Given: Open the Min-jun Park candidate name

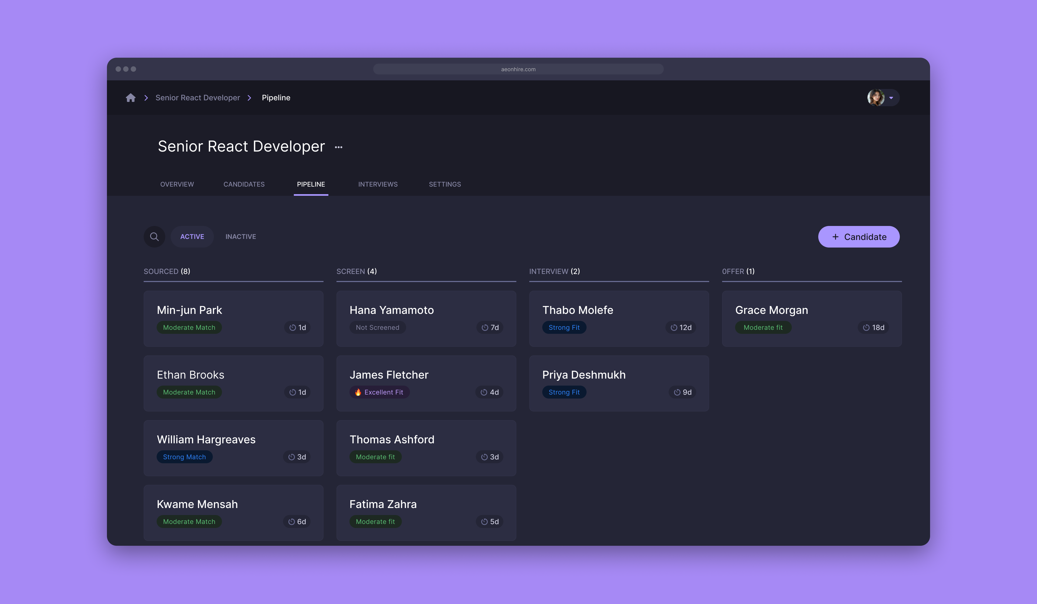Looking at the screenshot, I should click(189, 310).
